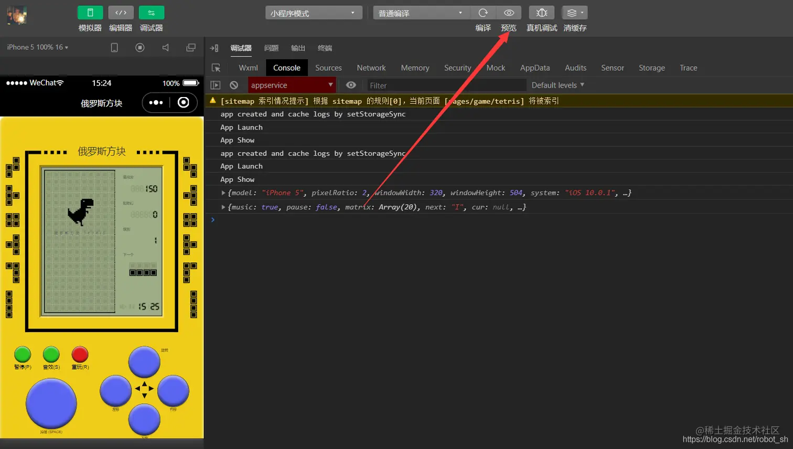The height and width of the screenshot is (449, 793).
Task: Switch to the 调试器 tab
Action: pyautogui.click(x=241, y=48)
